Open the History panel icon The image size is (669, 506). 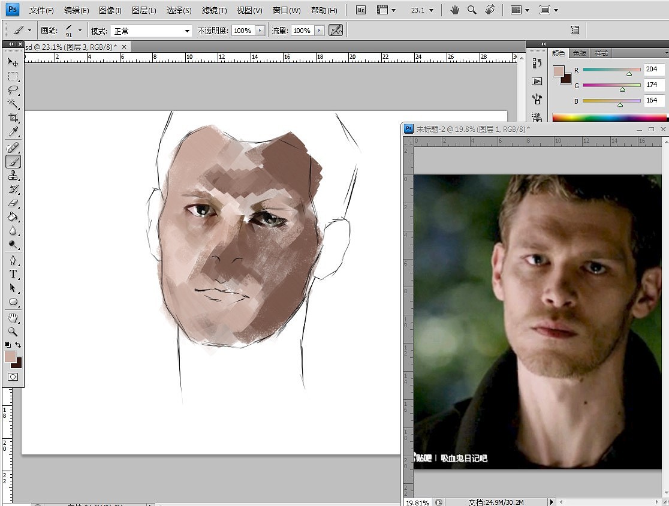click(537, 63)
